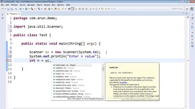The width and height of the screenshot is (195, 109).
Task: Toggle Mark Occurrences toolbar button
Action: click(69, 9)
